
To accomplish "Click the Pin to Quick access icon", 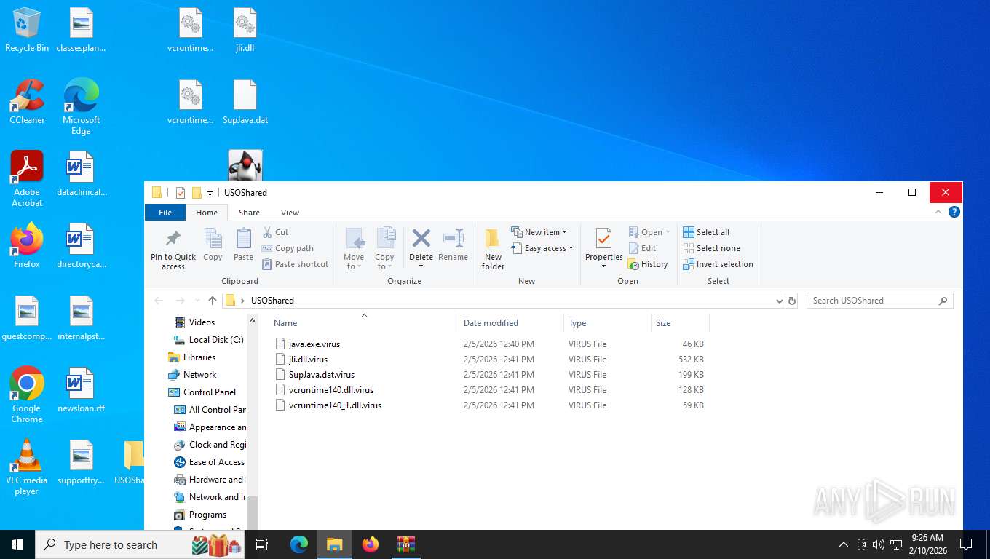I will point(173,239).
